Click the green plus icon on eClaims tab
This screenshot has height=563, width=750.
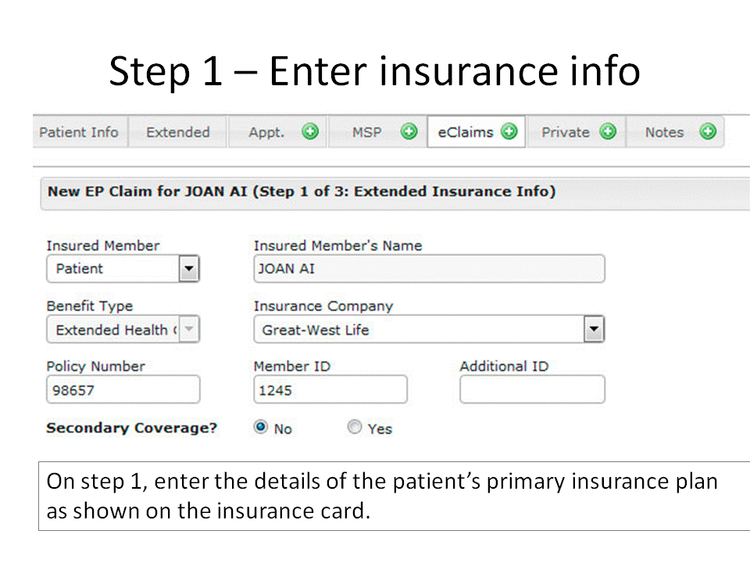[509, 132]
